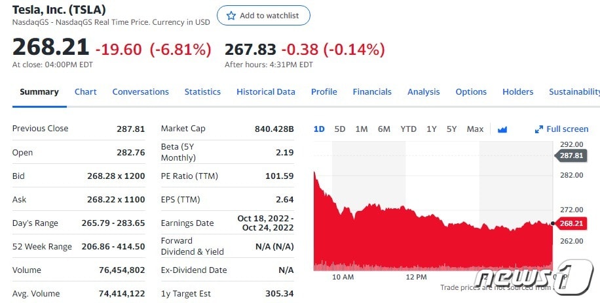Open the Options tab
This screenshot has height=303, width=600.
pyautogui.click(x=471, y=92)
